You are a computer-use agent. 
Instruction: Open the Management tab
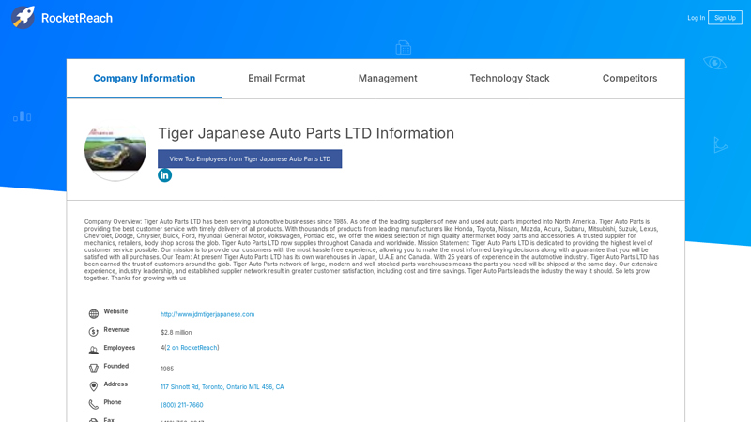(x=388, y=79)
